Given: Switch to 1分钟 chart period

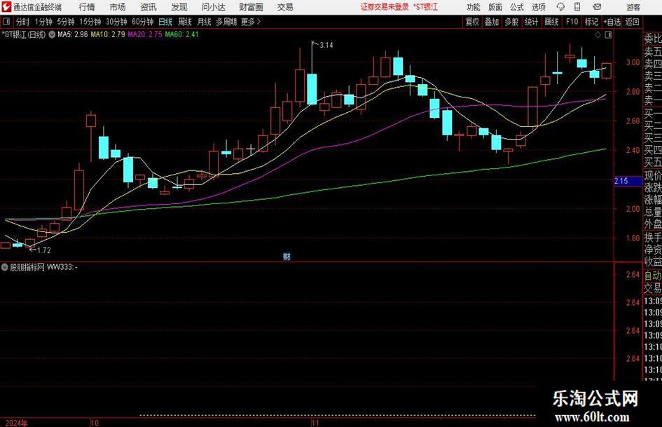Looking at the screenshot, I should pos(43,22).
